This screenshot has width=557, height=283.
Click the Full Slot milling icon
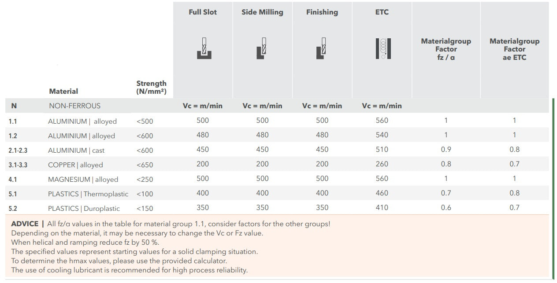[204, 48]
